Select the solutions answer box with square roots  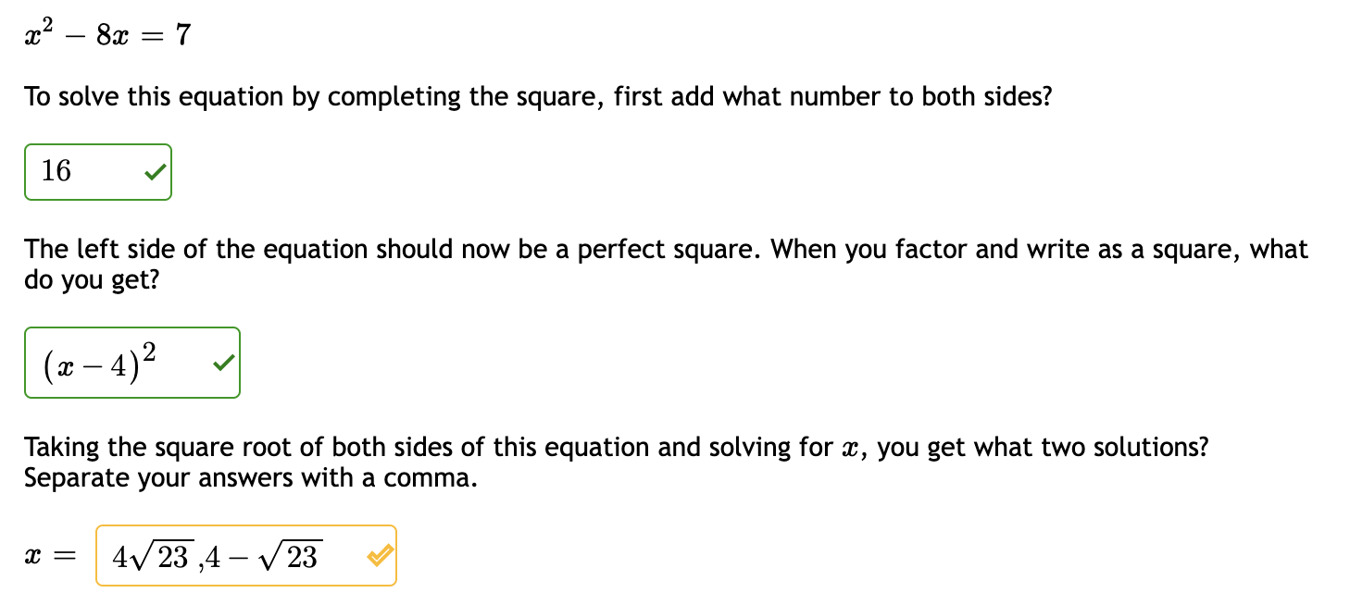tap(245, 555)
